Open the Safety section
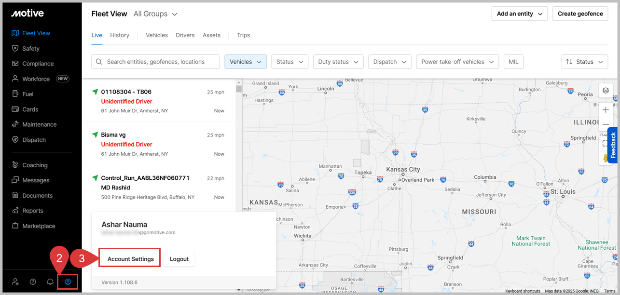 tap(26, 48)
